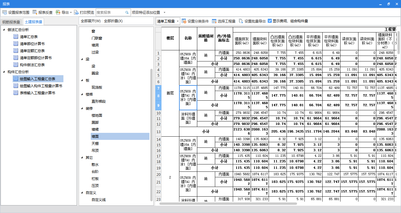Click the 构件做法汇总表 report icon

[16, 65]
